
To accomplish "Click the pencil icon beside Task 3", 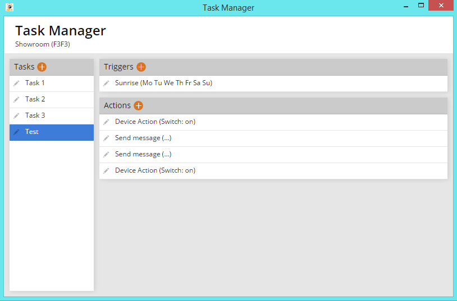I will click(17, 116).
